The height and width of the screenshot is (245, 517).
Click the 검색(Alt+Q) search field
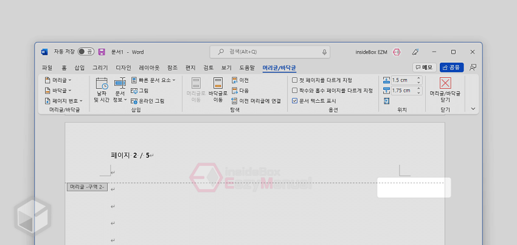tap(269, 52)
